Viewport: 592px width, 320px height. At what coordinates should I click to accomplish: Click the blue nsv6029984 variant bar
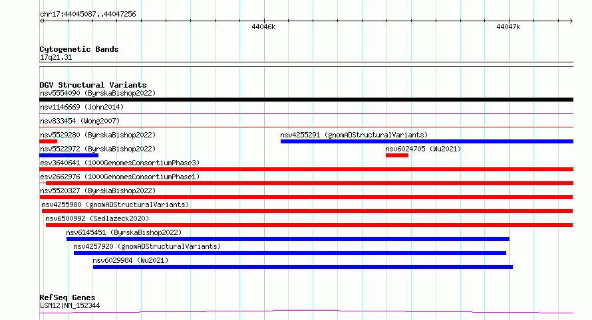click(x=303, y=267)
